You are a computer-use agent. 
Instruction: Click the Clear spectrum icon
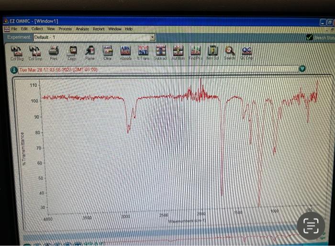pyautogui.click(x=108, y=53)
